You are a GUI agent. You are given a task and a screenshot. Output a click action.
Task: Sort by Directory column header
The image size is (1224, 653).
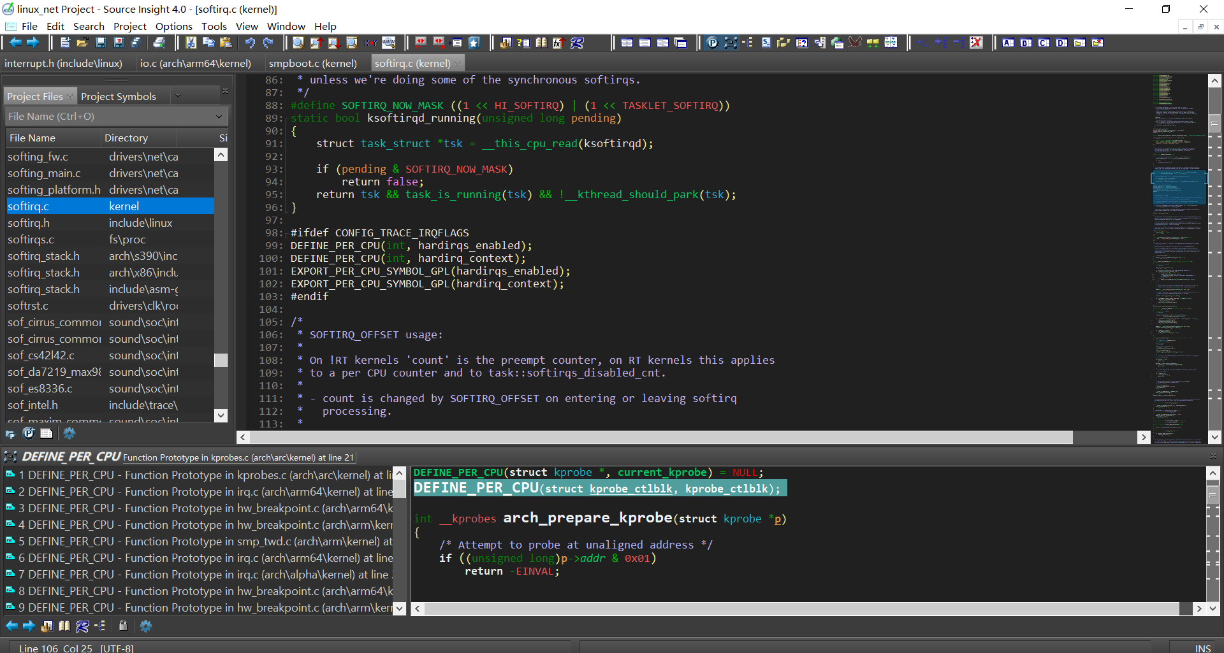tap(139, 138)
